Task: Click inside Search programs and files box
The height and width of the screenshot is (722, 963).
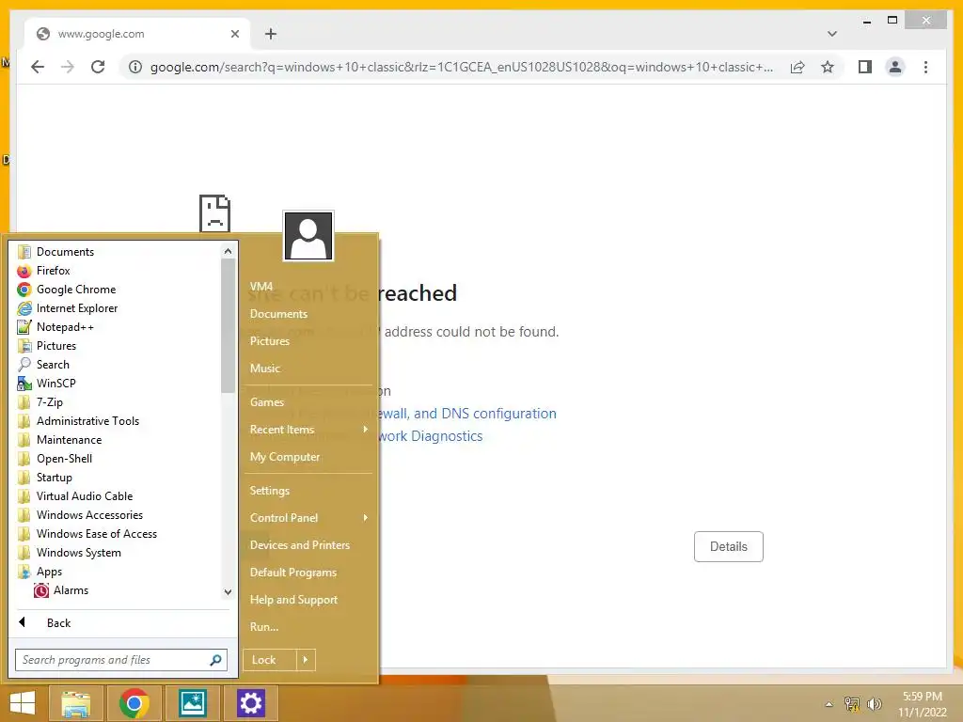Action: pos(114,660)
